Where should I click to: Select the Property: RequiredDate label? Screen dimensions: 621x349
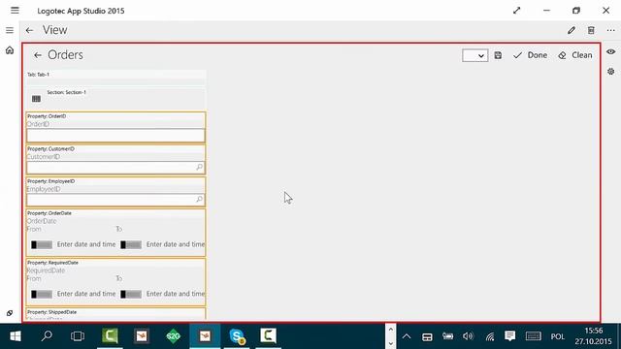(x=52, y=263)
